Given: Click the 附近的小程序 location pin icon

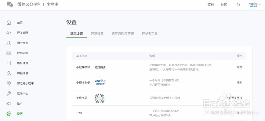Looking at the screenshot, I should click(x=9, y=83).
